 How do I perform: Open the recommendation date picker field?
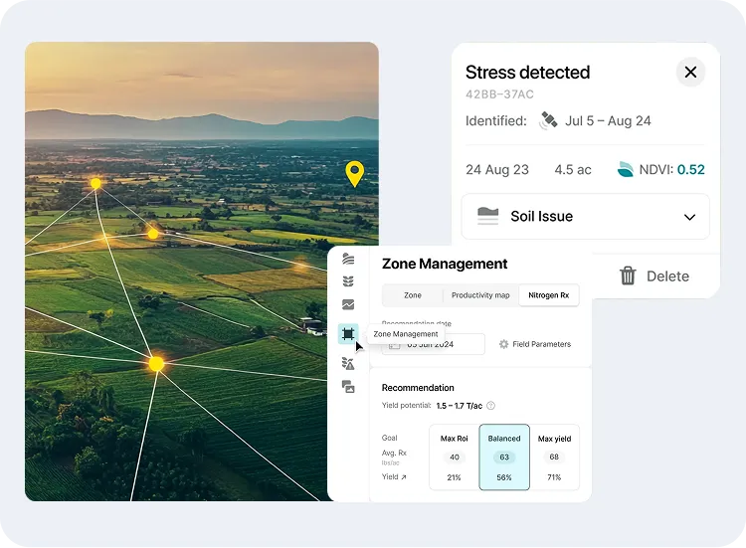click(434, 344)
